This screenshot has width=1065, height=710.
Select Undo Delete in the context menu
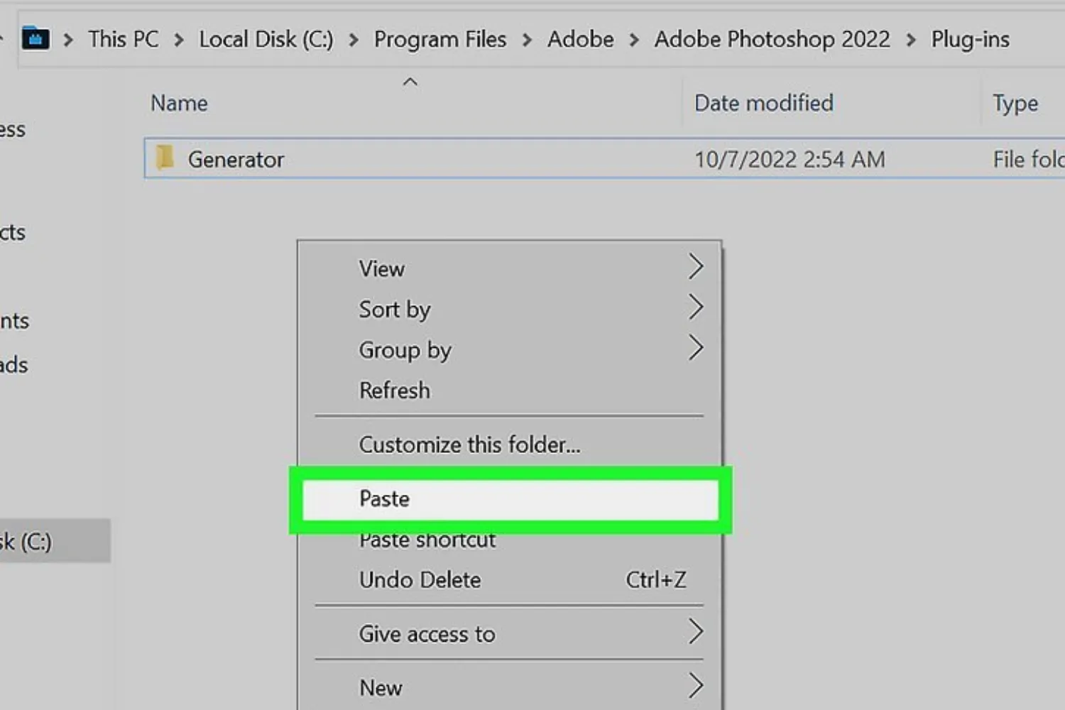click(x=420, y=579)
